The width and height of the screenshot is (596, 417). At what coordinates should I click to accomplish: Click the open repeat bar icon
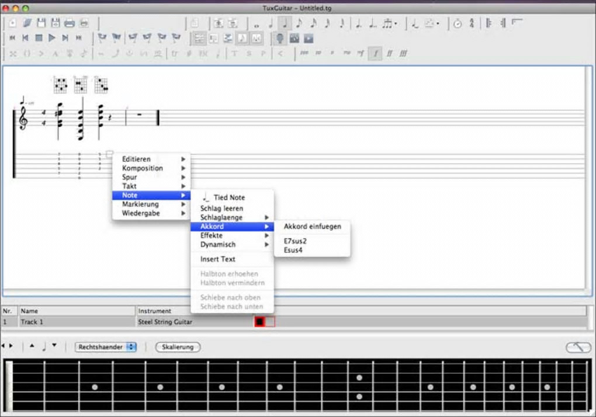pos(488,23)
